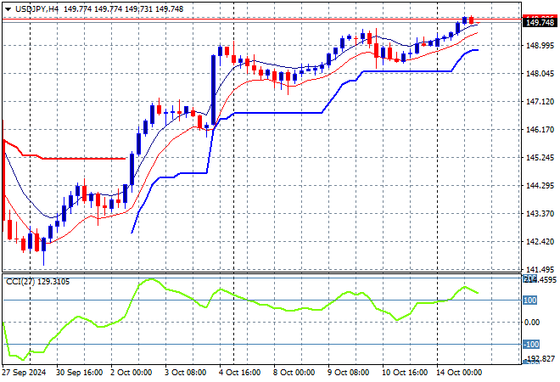The image size is (560, 382).
Task: Click the 10 Oct 16:00 time label
Action: tap(404, 373)
